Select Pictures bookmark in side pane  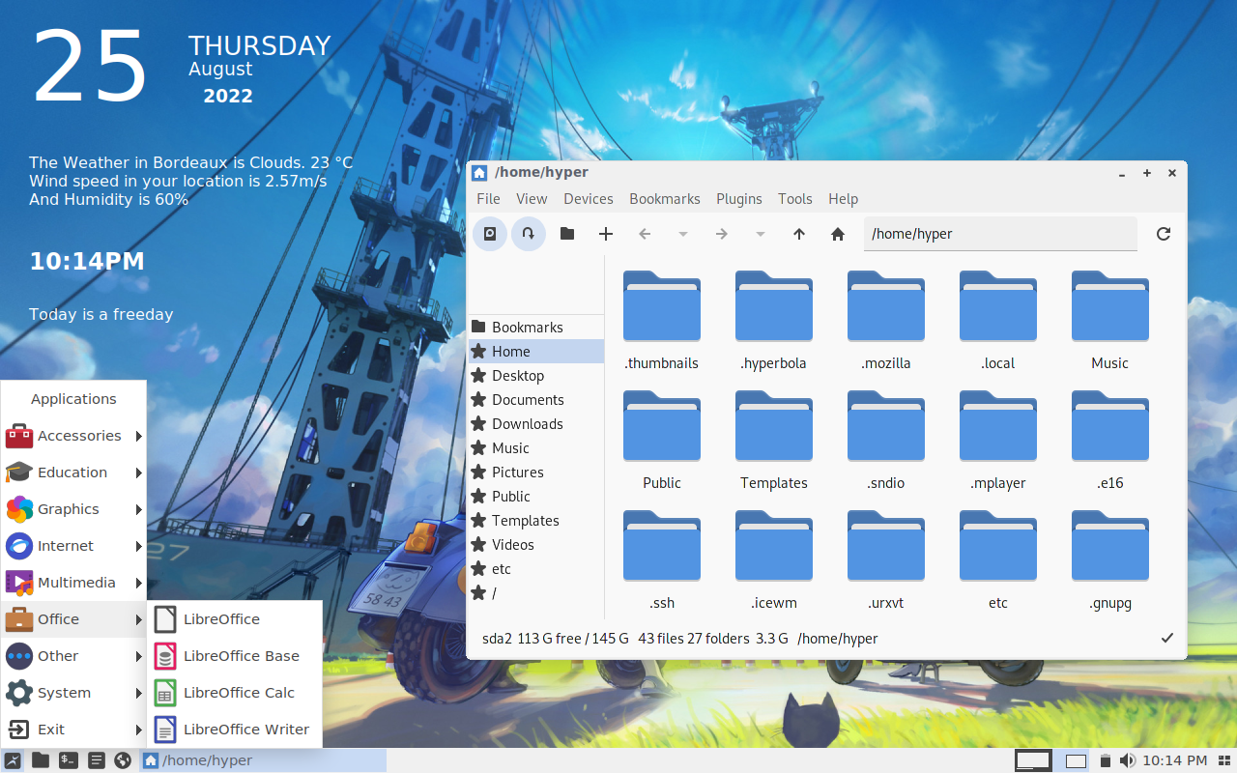click(x=536, y=472)
